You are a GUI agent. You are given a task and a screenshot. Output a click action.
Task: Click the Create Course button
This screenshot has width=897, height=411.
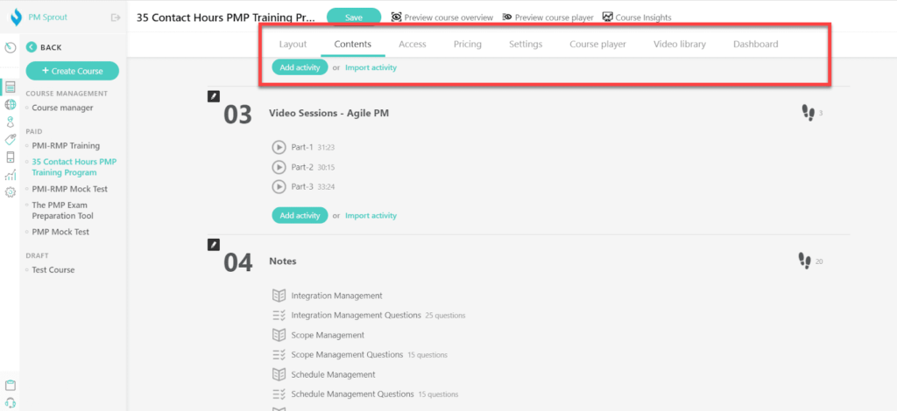[72, 71]
